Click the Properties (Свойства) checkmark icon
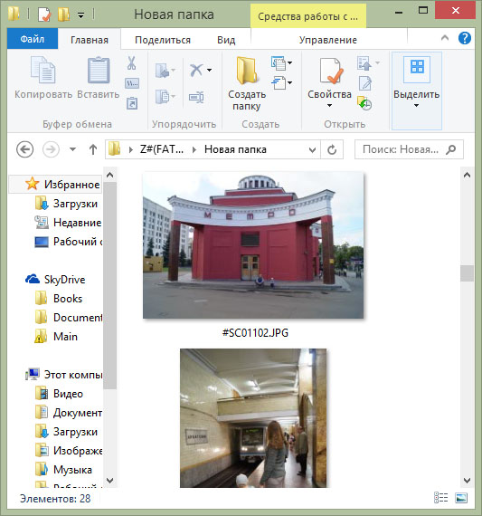482x516 pixels. pos(331,71)
